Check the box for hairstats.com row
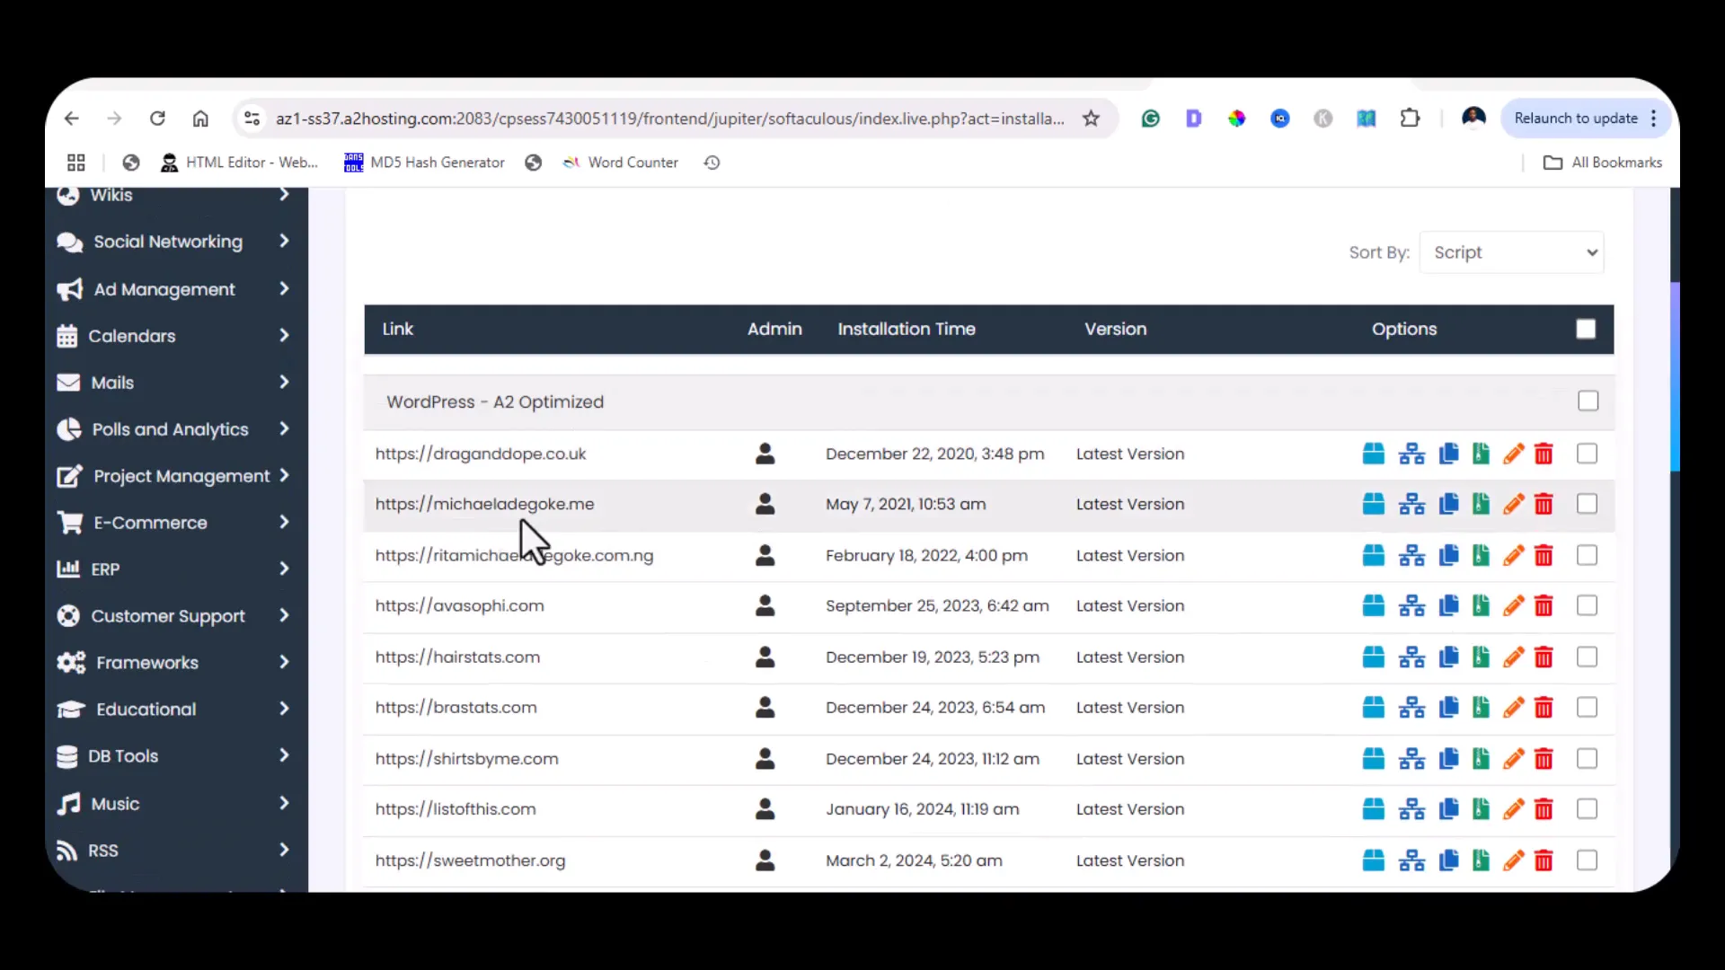The height and width of the screenshot is (970, 1725). 1588,657
